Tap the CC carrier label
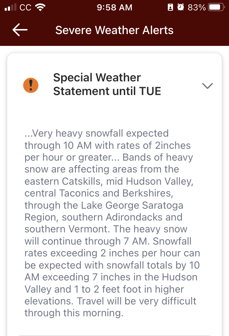This screenshot has width=229, height=336. [25, 8]
